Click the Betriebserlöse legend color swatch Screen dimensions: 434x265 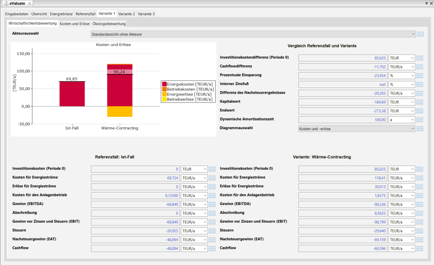(164, 99)
